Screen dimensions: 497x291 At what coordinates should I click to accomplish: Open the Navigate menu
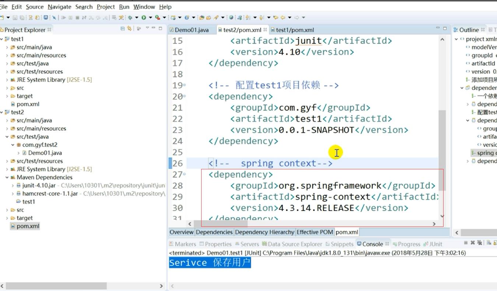[60, 7]
